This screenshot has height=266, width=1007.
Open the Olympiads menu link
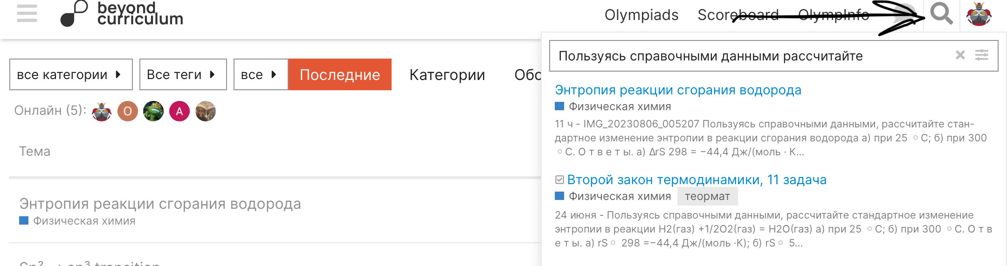click(641, 15)
